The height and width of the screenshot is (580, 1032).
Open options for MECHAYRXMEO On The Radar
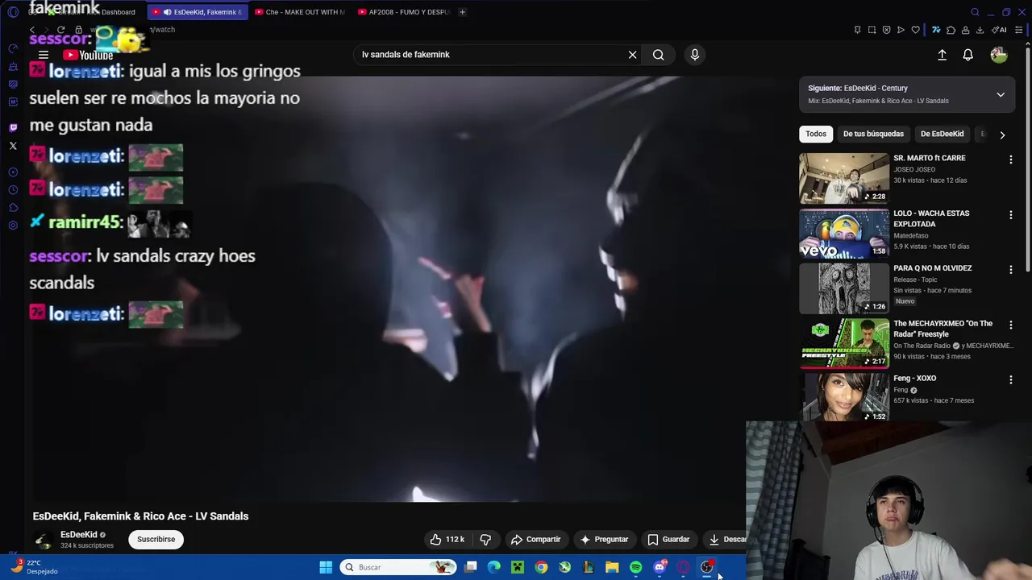(1010, 325)
